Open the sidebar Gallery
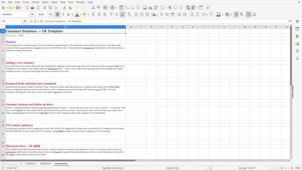This screenshot has height=170, width=302. (x=297, y=44)
